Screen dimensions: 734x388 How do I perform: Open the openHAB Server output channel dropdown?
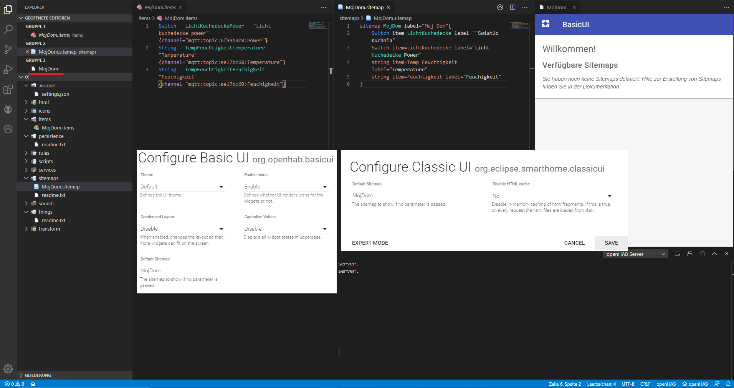(635, 254)
